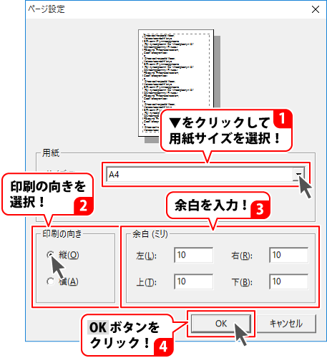Select the 横(A) landscape radio button

pos(51,281)
